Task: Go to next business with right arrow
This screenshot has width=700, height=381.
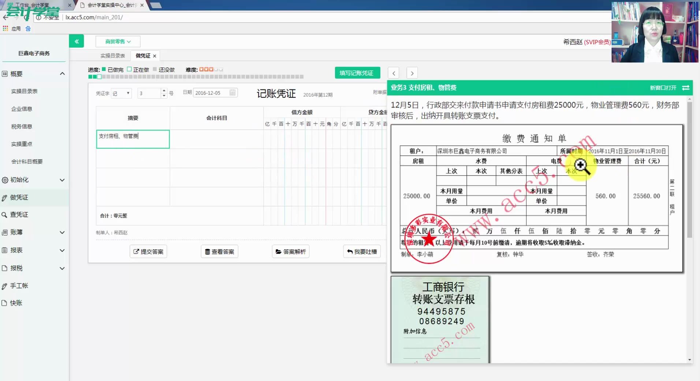Action: pos(412,73)
